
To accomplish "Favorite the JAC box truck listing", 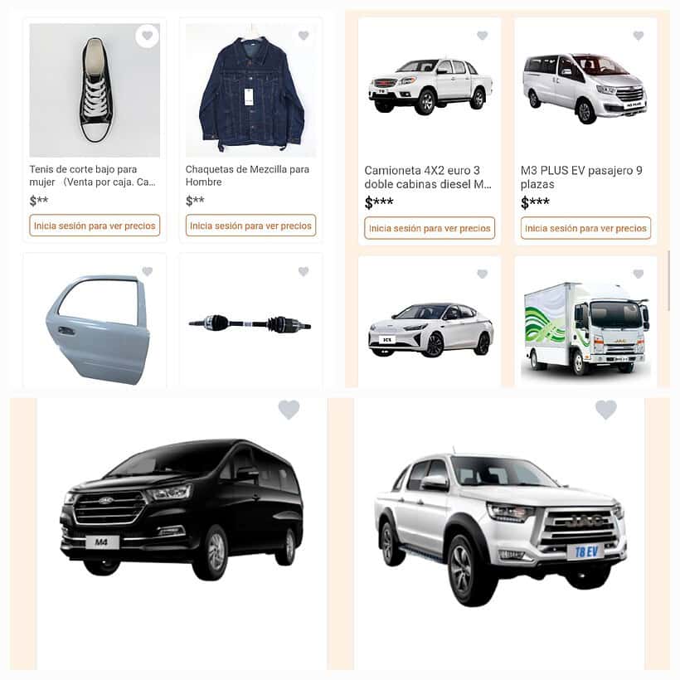I will (639, 274).
